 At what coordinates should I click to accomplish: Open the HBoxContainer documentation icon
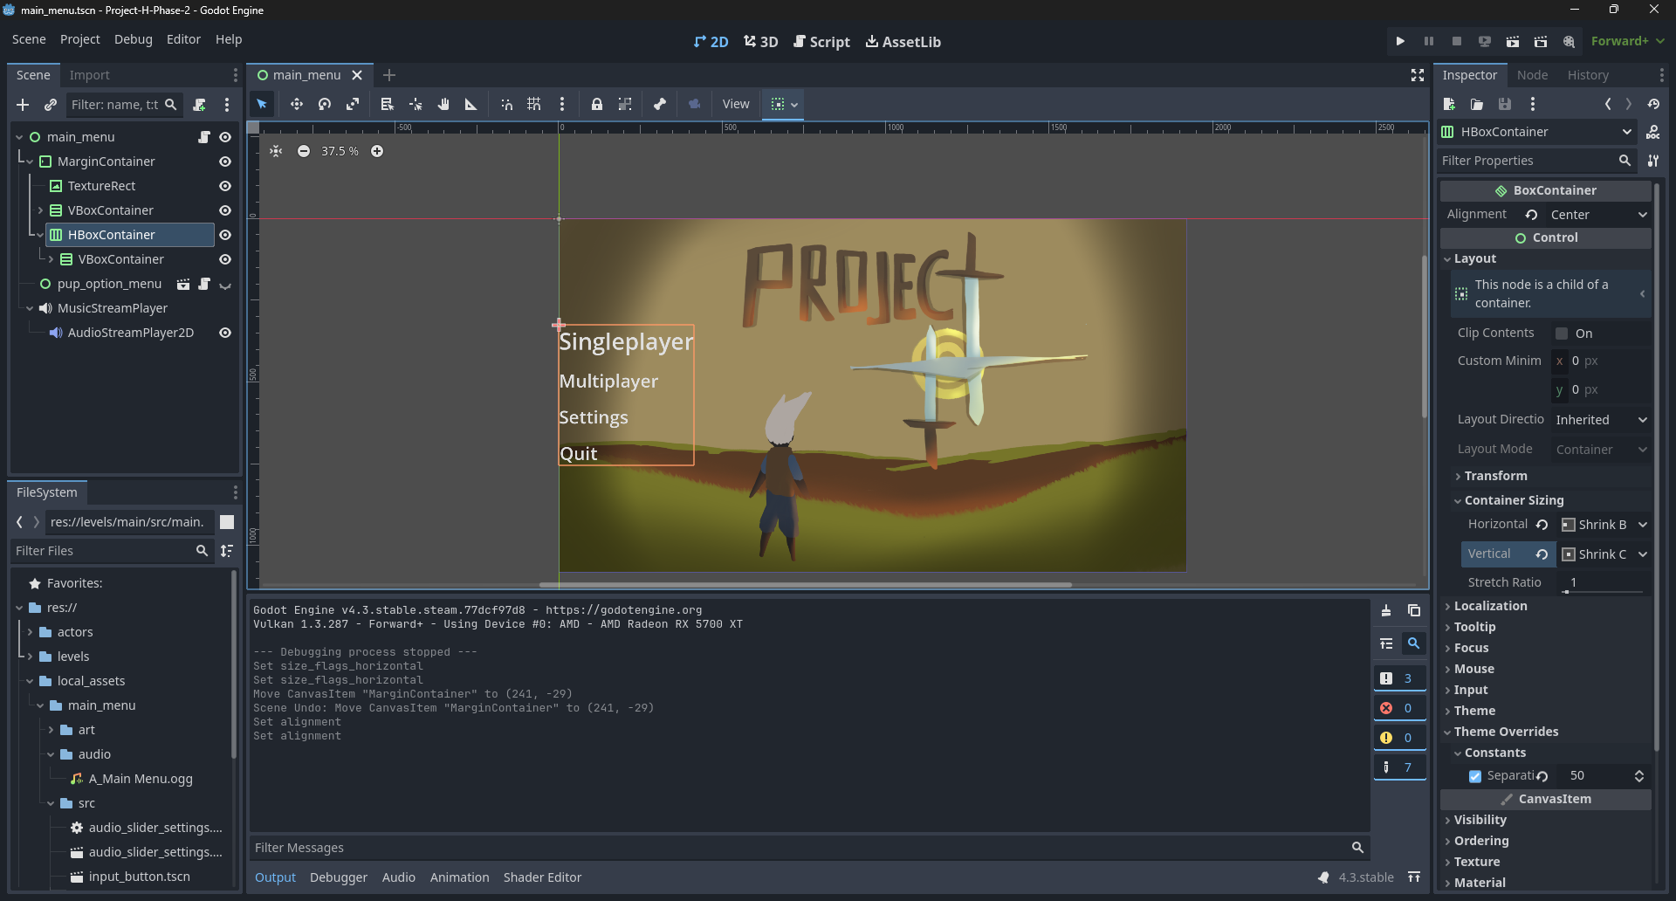(1653, 132)
